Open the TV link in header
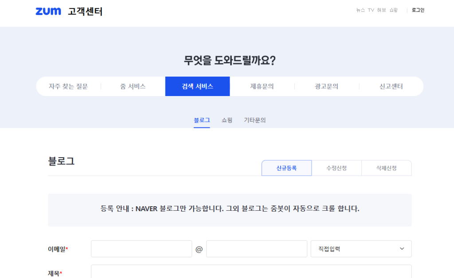Image resolution: width=454 pixels, height=278 pixels. (371, 10)
